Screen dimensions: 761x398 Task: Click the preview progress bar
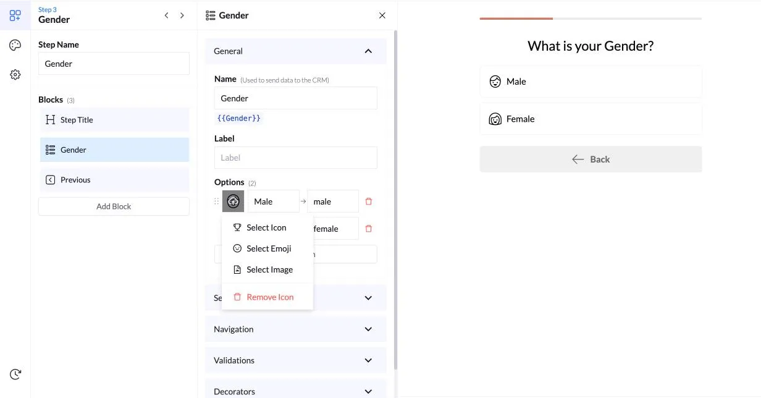tap(591, 19)
